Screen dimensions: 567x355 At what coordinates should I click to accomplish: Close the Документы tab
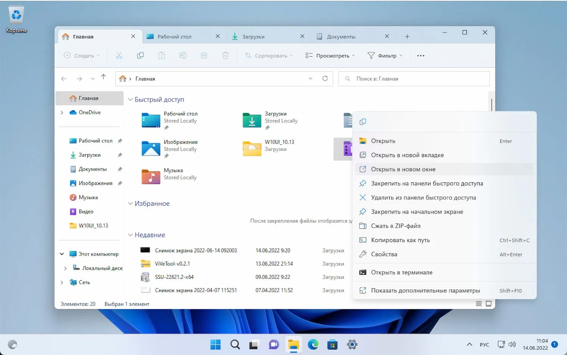point(387,36)
